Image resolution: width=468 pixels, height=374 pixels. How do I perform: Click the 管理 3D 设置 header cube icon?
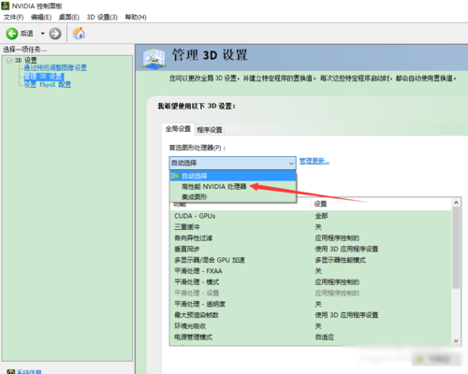coord(154,58)
